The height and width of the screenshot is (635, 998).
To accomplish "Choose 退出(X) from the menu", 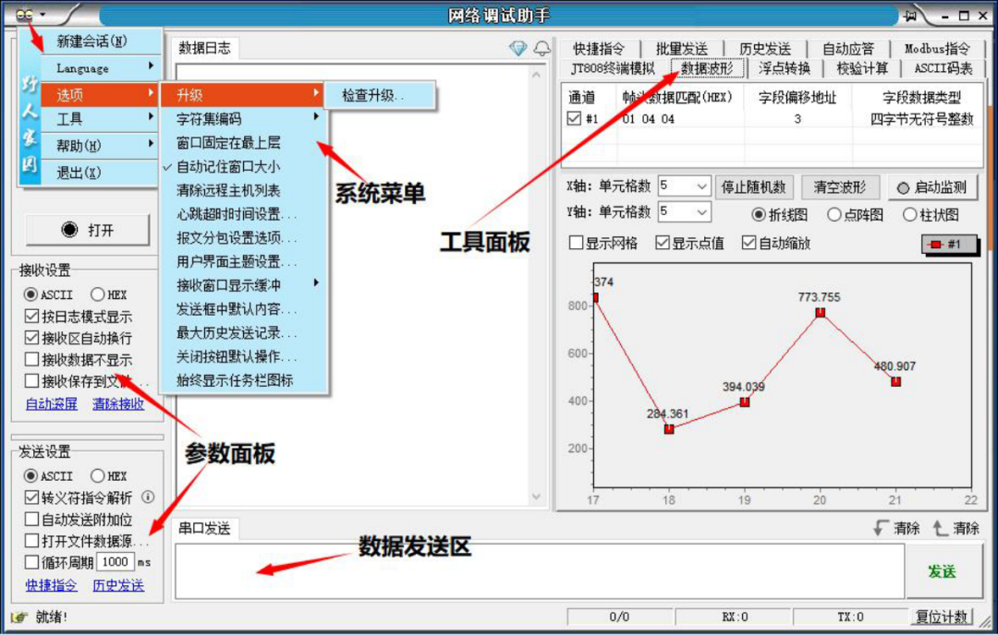I will (101, 173).
